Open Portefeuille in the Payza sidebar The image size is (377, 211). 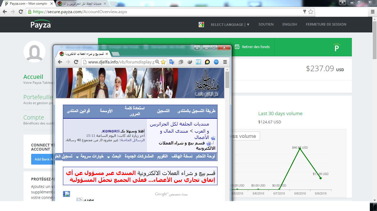[38, 97]
